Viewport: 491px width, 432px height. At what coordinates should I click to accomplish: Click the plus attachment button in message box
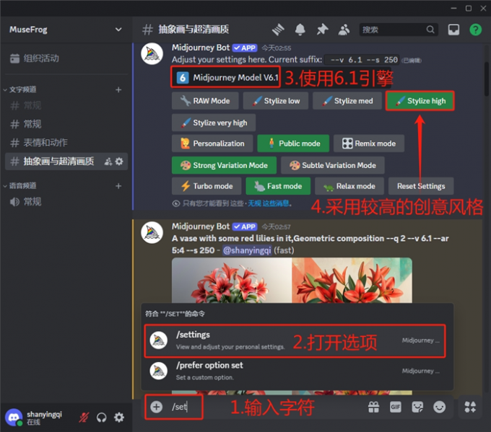[x=156, y=407]
